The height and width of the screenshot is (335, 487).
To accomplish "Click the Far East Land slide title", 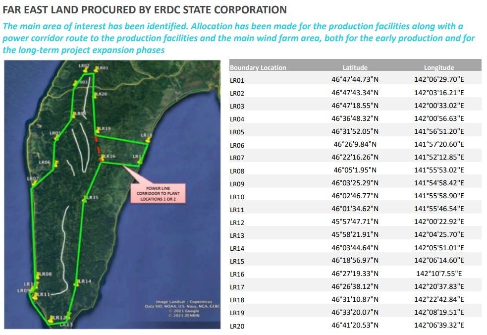I will pyautogui.click(x=145, y=9).
